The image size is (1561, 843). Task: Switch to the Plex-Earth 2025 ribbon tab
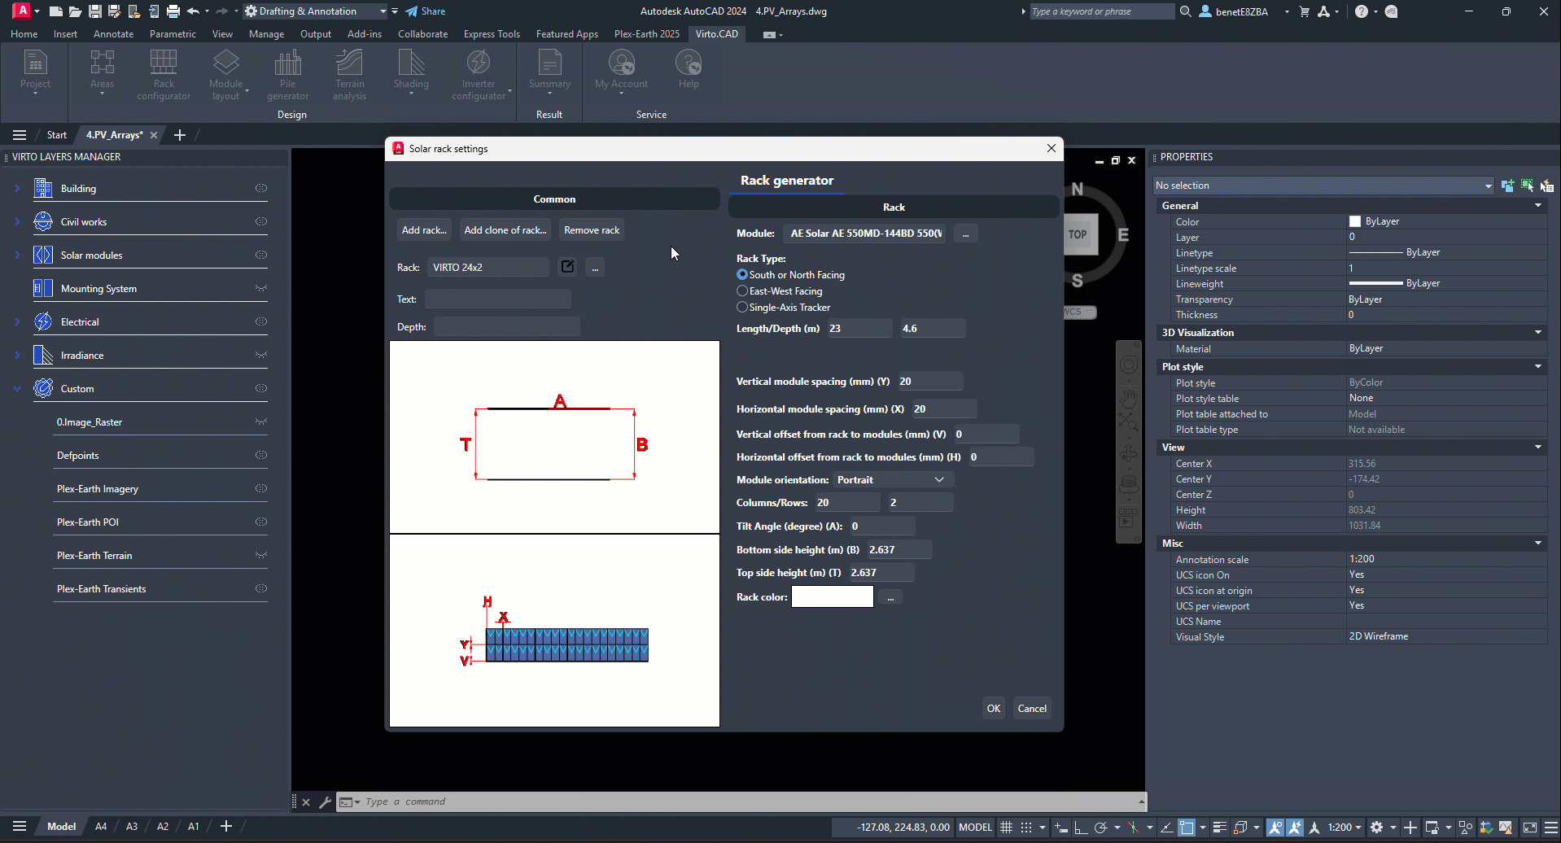coord(647,34)
